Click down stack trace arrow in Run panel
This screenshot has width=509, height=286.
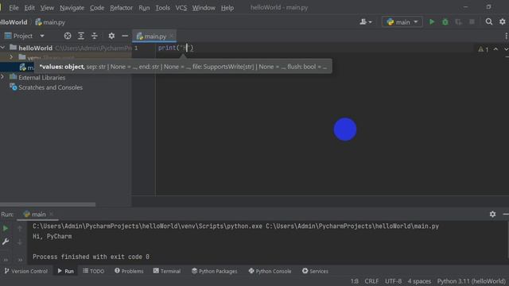[20, 242]
